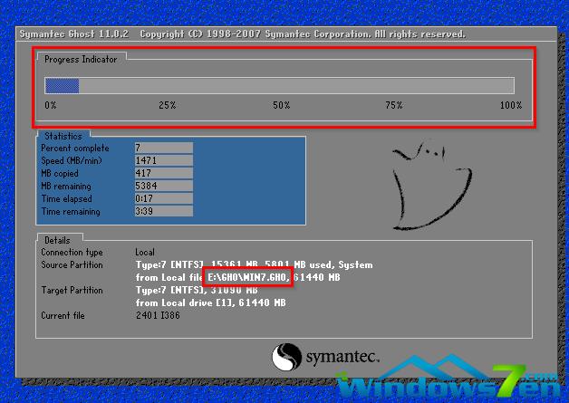This screenshot has width=569, height=403.
Task: Click the Percent complete value 7
Action: (x=164, y=148)
